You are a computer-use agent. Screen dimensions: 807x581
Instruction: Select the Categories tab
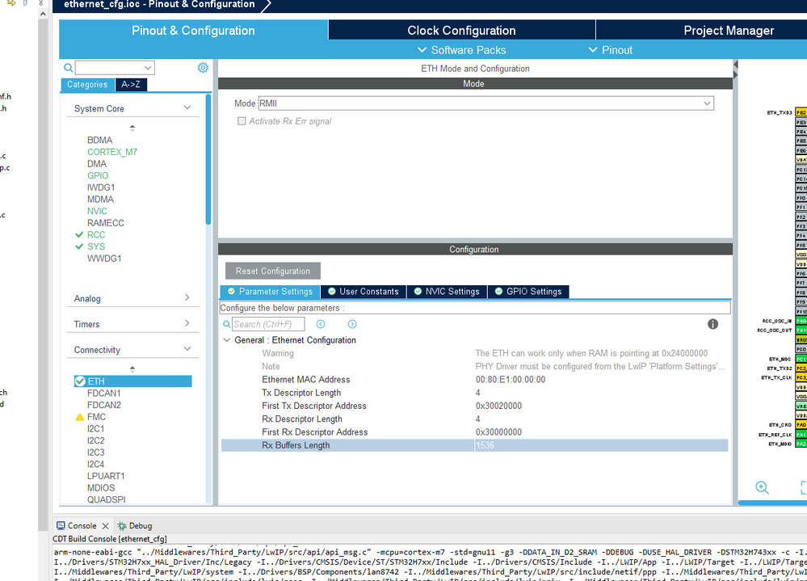click(87, 84)
